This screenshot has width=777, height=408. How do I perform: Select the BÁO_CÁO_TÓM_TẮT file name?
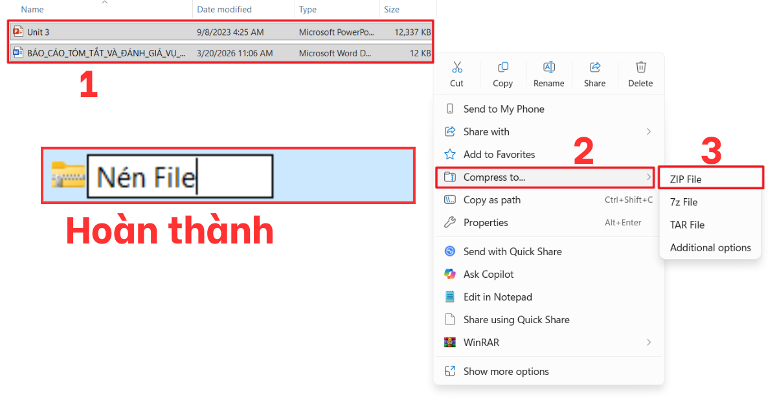coord(106,53)
